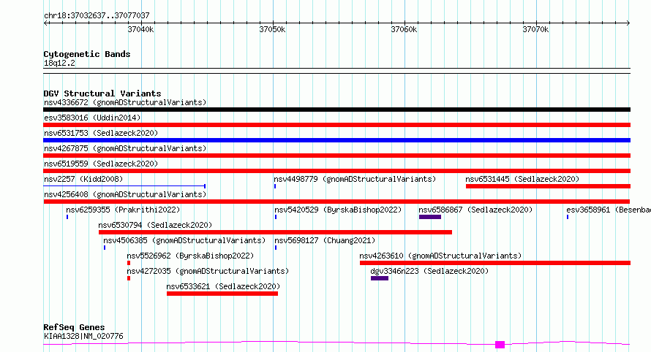Select the purple nsv6586867 variant bar

(430, 217)
